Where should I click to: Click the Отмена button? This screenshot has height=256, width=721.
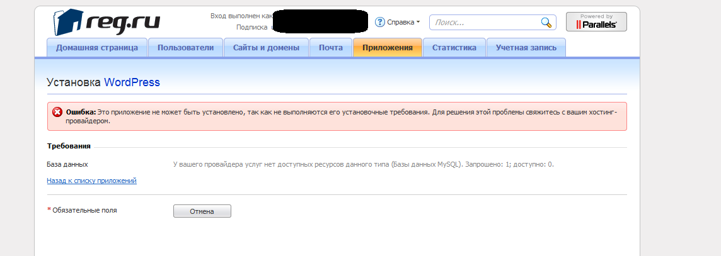point(202,211)
